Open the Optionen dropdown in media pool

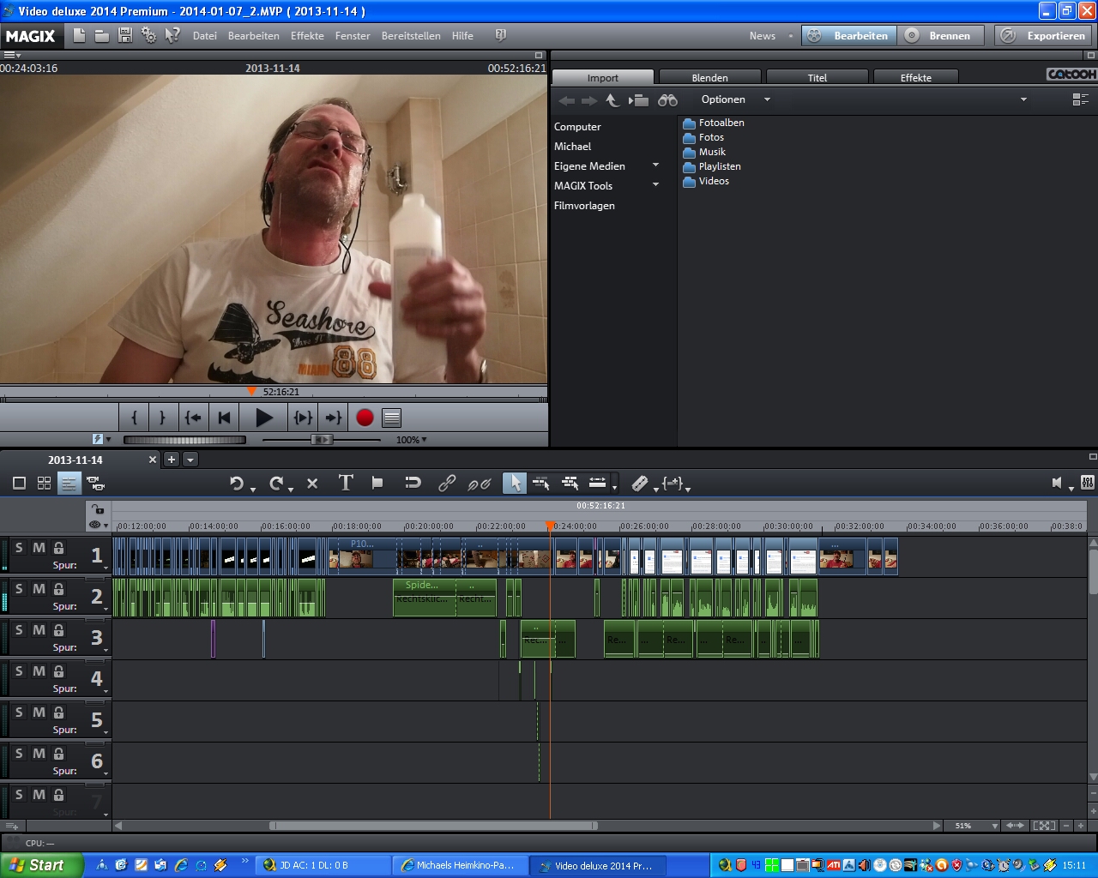click(736, 99)
